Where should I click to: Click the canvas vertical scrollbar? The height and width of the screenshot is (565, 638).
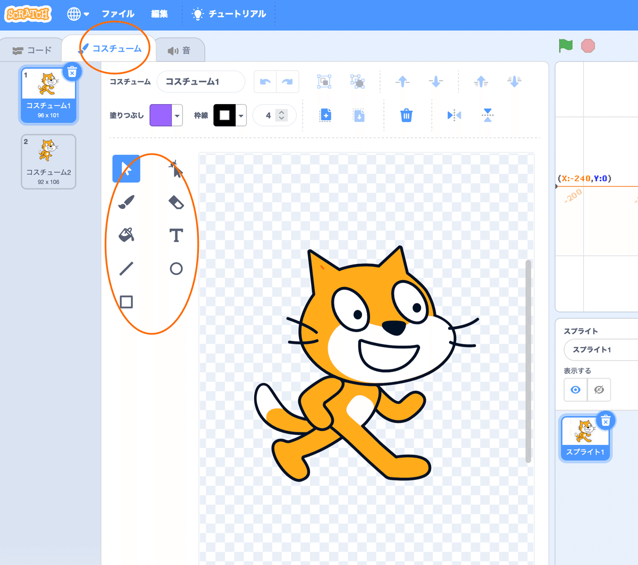pos(528,361)
